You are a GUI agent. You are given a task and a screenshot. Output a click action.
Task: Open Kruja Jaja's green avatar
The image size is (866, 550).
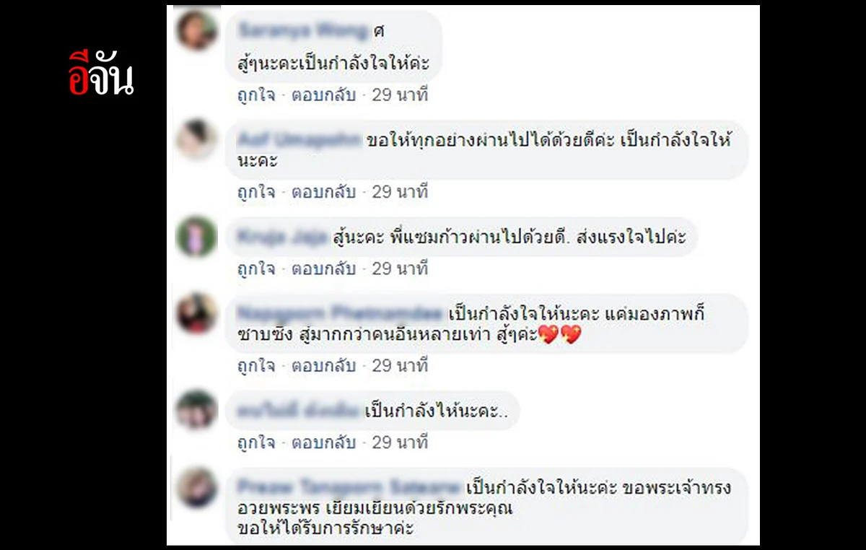pos(196,237)
